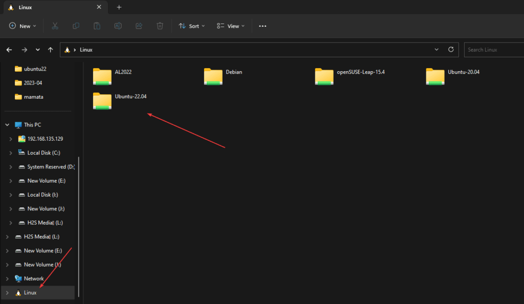Click the Share icon in the toolbar
Screen dimensions: 524x304
[139, 26]
